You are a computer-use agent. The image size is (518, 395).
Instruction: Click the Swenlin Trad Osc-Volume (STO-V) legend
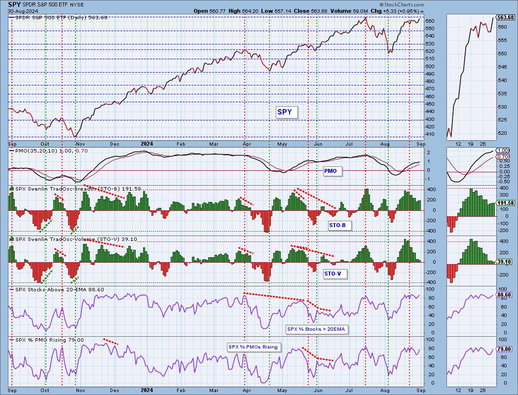pos(74,239)
